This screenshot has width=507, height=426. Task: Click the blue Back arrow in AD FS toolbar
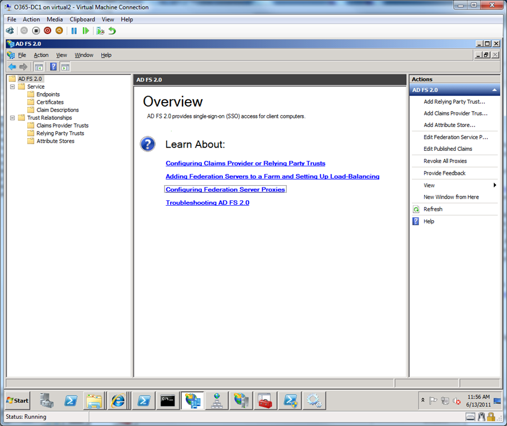point(12,67)
